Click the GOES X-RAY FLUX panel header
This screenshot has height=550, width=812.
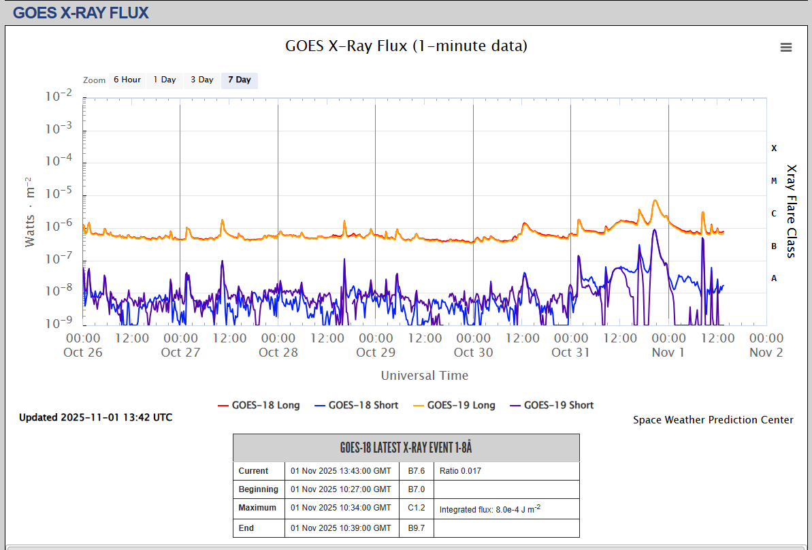tap(81, 12)
